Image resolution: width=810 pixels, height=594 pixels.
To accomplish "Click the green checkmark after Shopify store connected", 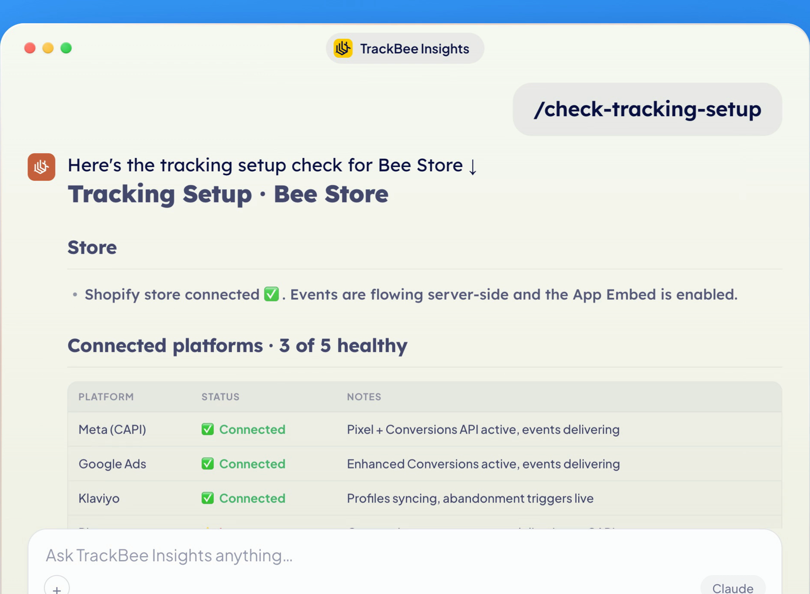I will click(x=271, y=294).
